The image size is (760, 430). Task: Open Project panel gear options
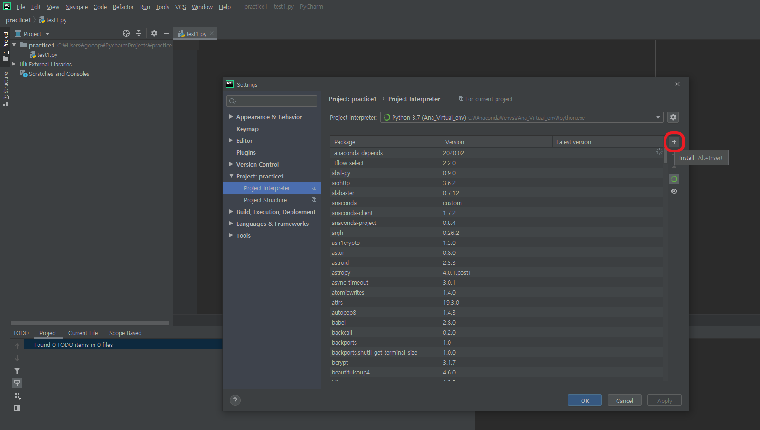[x=154, y=33]
